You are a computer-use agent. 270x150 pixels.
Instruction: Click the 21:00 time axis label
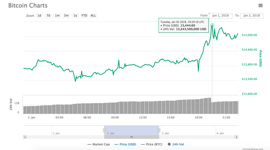pos(226,118)
